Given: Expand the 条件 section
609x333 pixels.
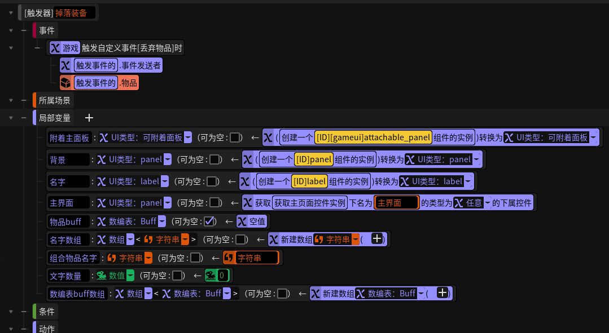Looking at the screenshot, I should pos(11,312).
